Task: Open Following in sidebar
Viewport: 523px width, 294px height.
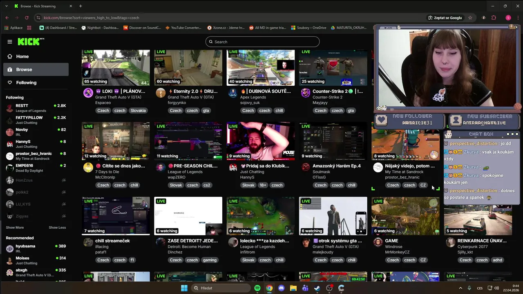Action: [x=36, y=82]
